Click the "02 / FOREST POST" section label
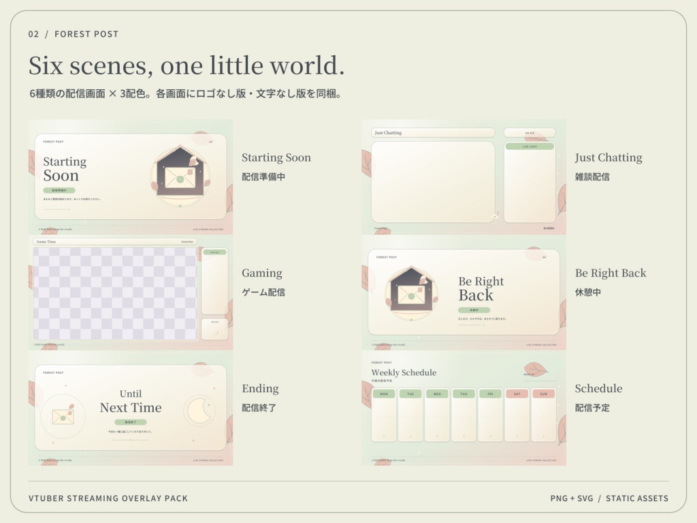Viewport: 697px width, 523px height. coord(74,34)
